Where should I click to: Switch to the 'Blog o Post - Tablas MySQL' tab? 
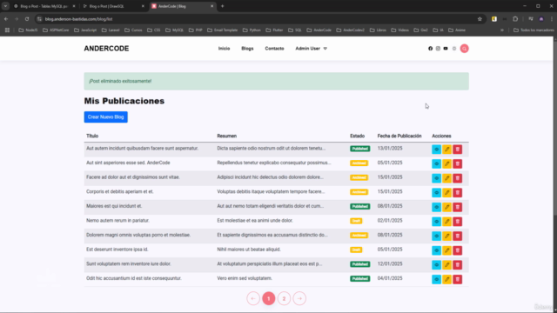44,6
